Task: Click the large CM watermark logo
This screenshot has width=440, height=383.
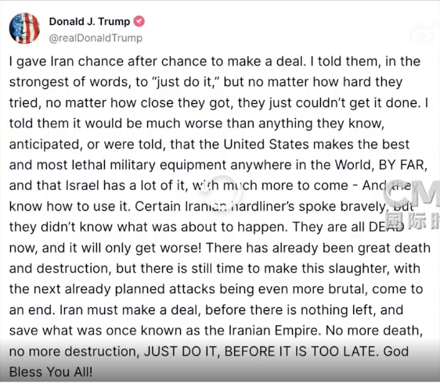Action: 412,195
